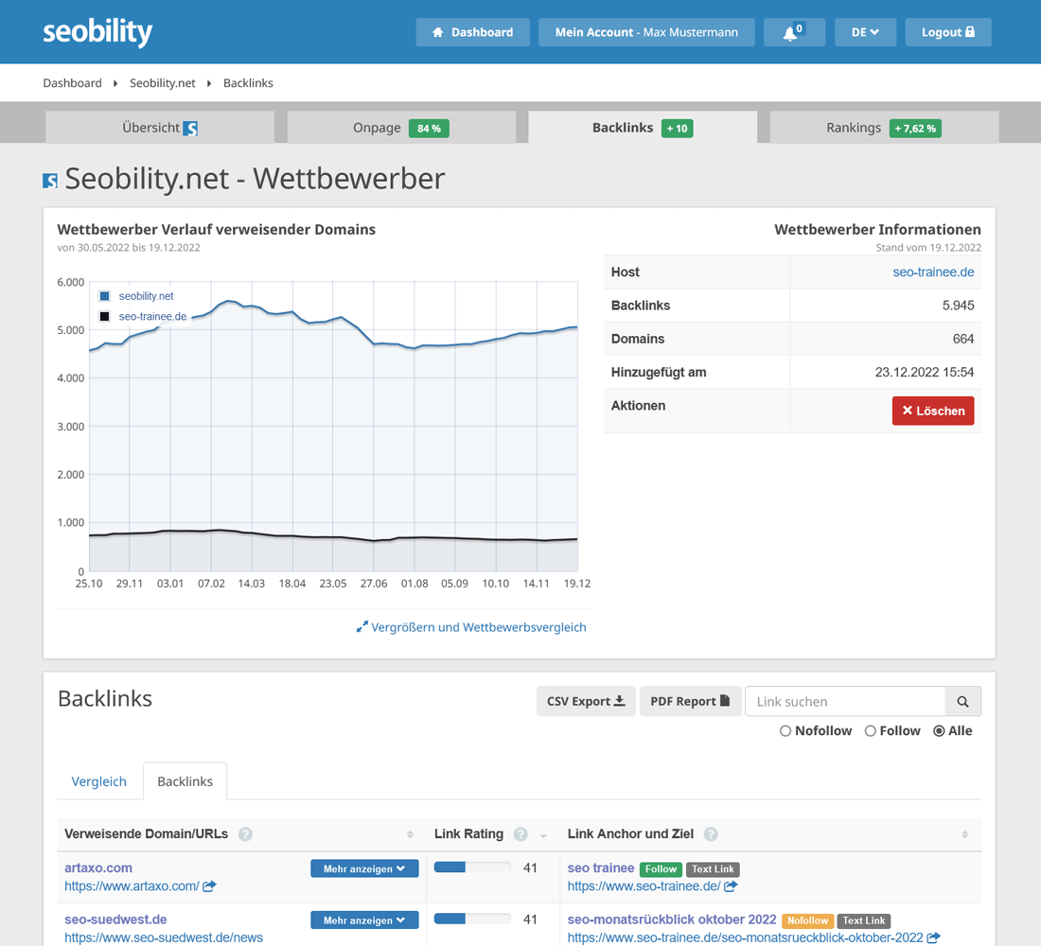Image resolution: width=1041 pixels, height=946 pixels.
Task: Click the Nofollow badge on seo-monatsrückblick
Action: tap(807, 920)
